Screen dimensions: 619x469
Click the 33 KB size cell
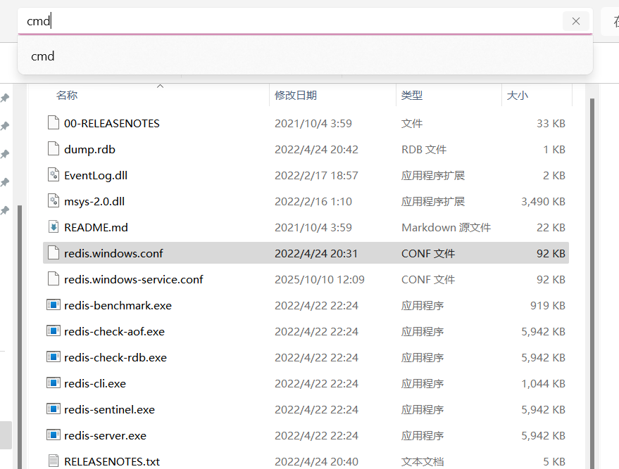(551, 123)
